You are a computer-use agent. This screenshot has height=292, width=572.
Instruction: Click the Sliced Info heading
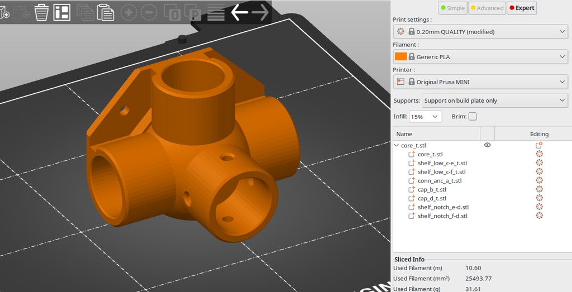(409, 259)
